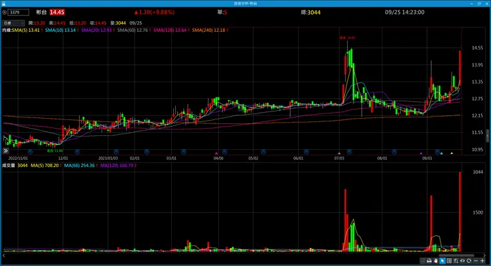The height and width of the screenshot is (266, 491).
Task: Click the stock name 彬台
Action: [41, 12]
